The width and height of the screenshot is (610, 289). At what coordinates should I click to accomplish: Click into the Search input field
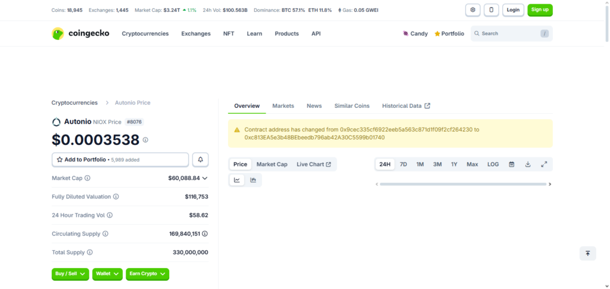(512, 33)
